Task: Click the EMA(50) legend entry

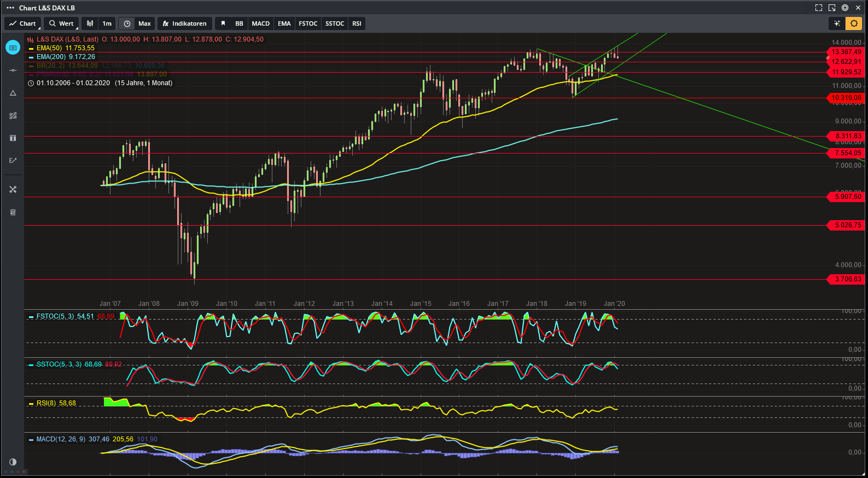Action: [65, 48]
